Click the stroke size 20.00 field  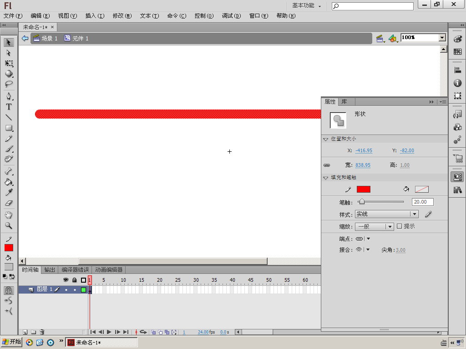click(423, 202)
